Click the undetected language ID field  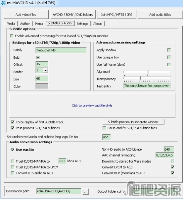pyautogui.click(x=106, y=137)
